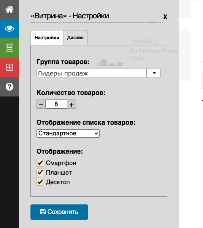Screen dimensions: 203x228
Task: Expand the Группа товаров dropdown arrow
Action: 154,73
